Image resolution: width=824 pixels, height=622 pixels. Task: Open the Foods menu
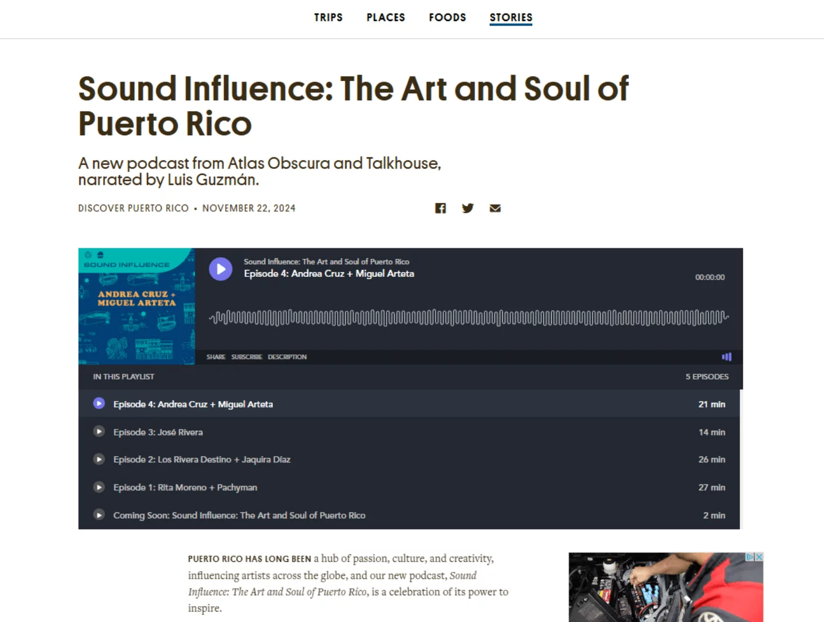[x=447, y=17]
